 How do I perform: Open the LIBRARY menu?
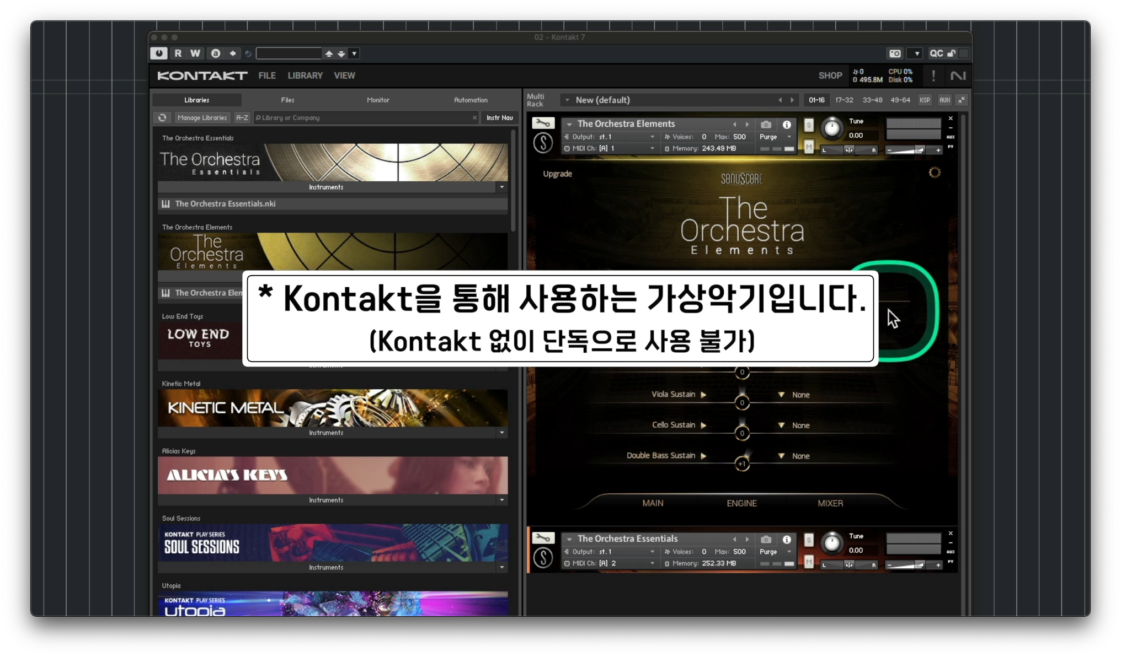pyautogui.click(x=305, y=76)
